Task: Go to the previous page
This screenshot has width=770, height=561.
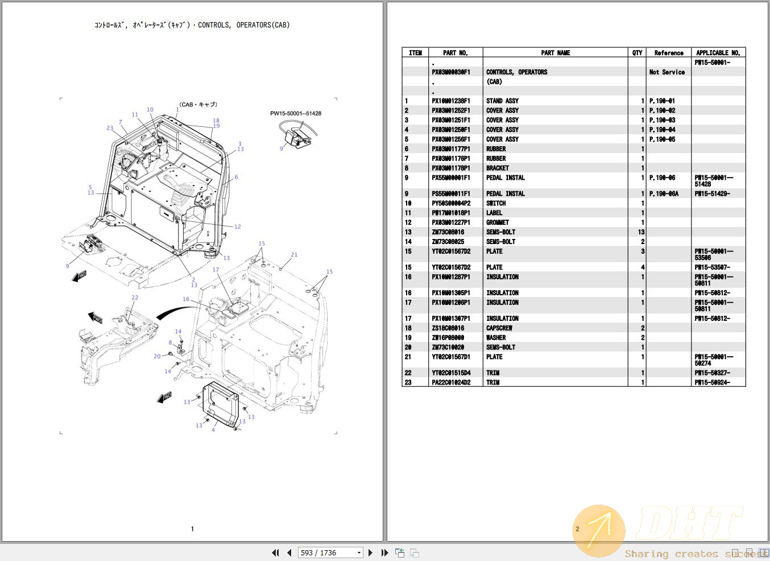Action: pos(289,552)
